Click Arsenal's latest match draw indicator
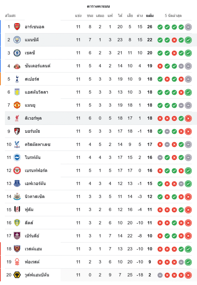The image size is (197, 285). tap(188, 27)
